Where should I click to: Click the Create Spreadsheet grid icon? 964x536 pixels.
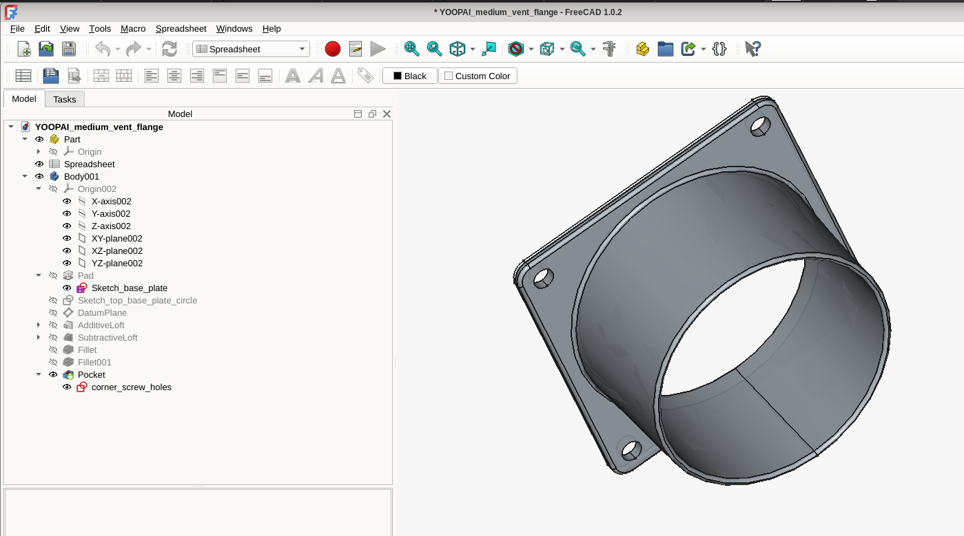[23, 76]
